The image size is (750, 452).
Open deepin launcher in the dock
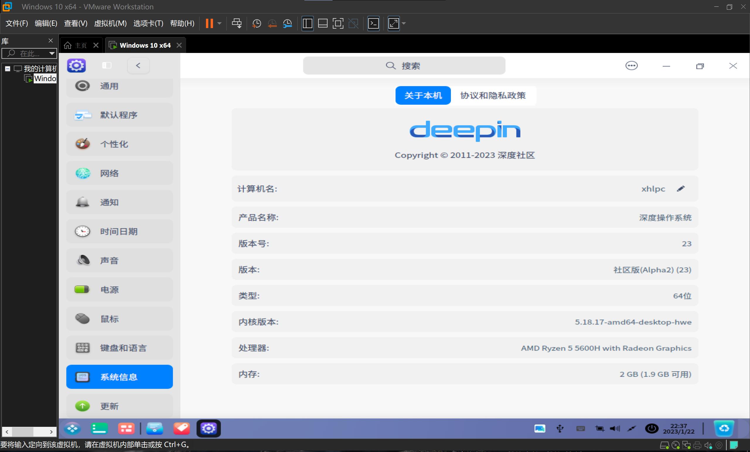(72, 429)
